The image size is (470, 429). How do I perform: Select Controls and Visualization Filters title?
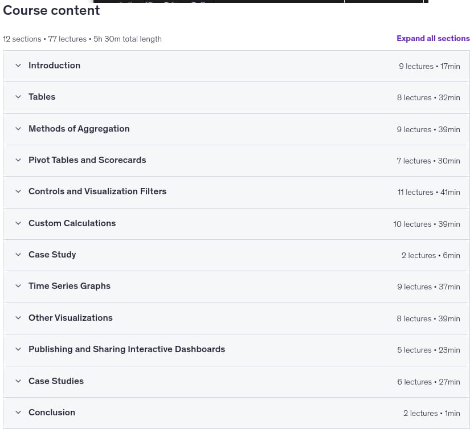97,191
